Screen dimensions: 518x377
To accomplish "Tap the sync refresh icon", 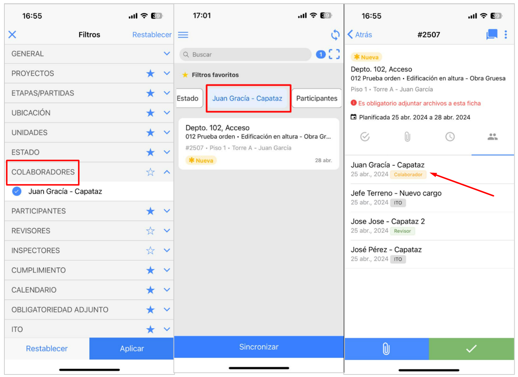I will 335,35.
